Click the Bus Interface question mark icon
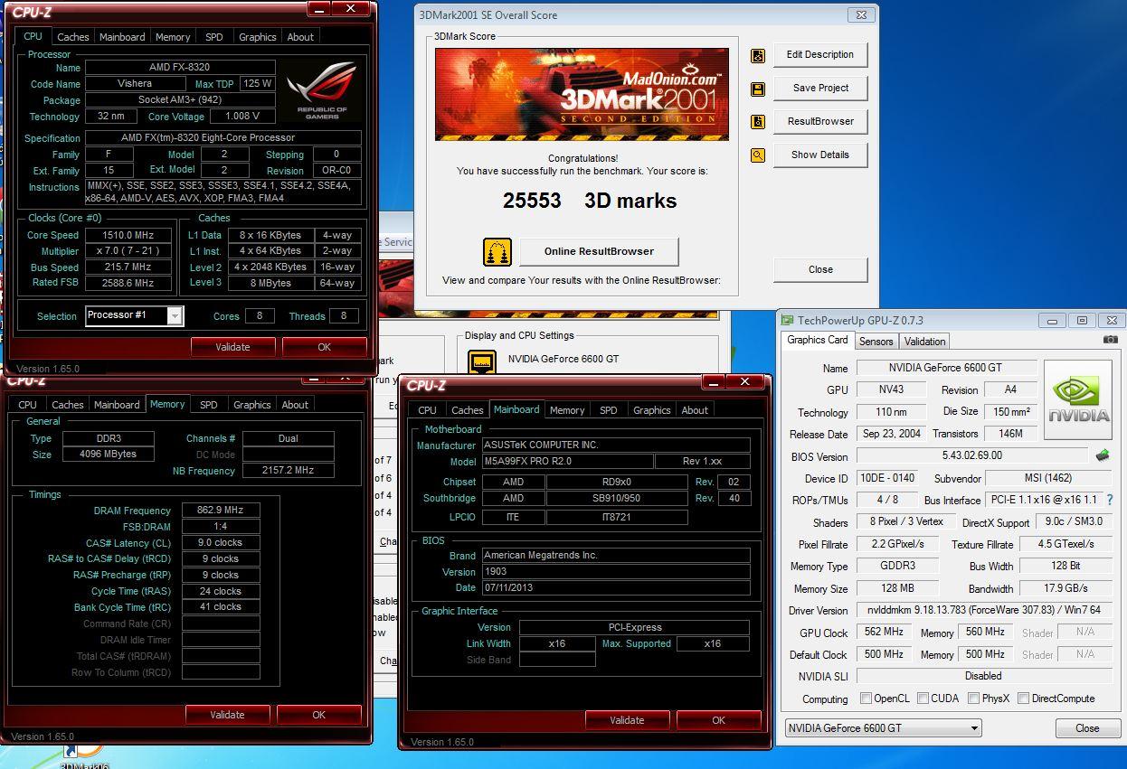Viewport: 1127px width, 769px height. pyautogui.click(x=1110, y=500)
